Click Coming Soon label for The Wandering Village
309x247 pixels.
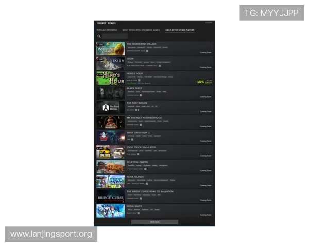[205, 52]
